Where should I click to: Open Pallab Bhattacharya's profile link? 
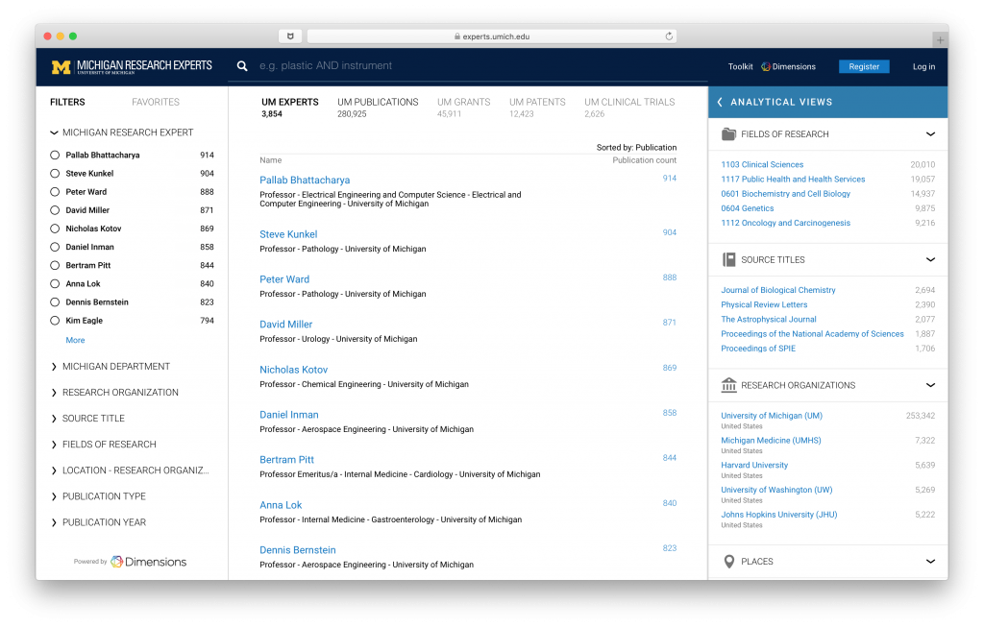(x=305, y=180)
